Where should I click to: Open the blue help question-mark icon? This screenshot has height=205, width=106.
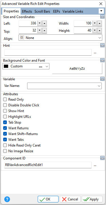tap(7, 199)
